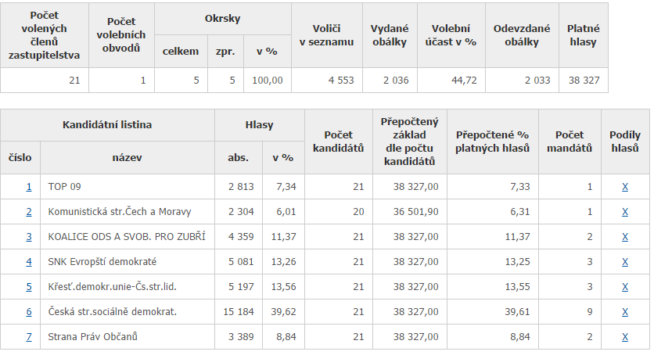Select the Počet mandátů column header
Image resolution: width=654 pixels, height=355 pixels.
(x=570, y=142)
